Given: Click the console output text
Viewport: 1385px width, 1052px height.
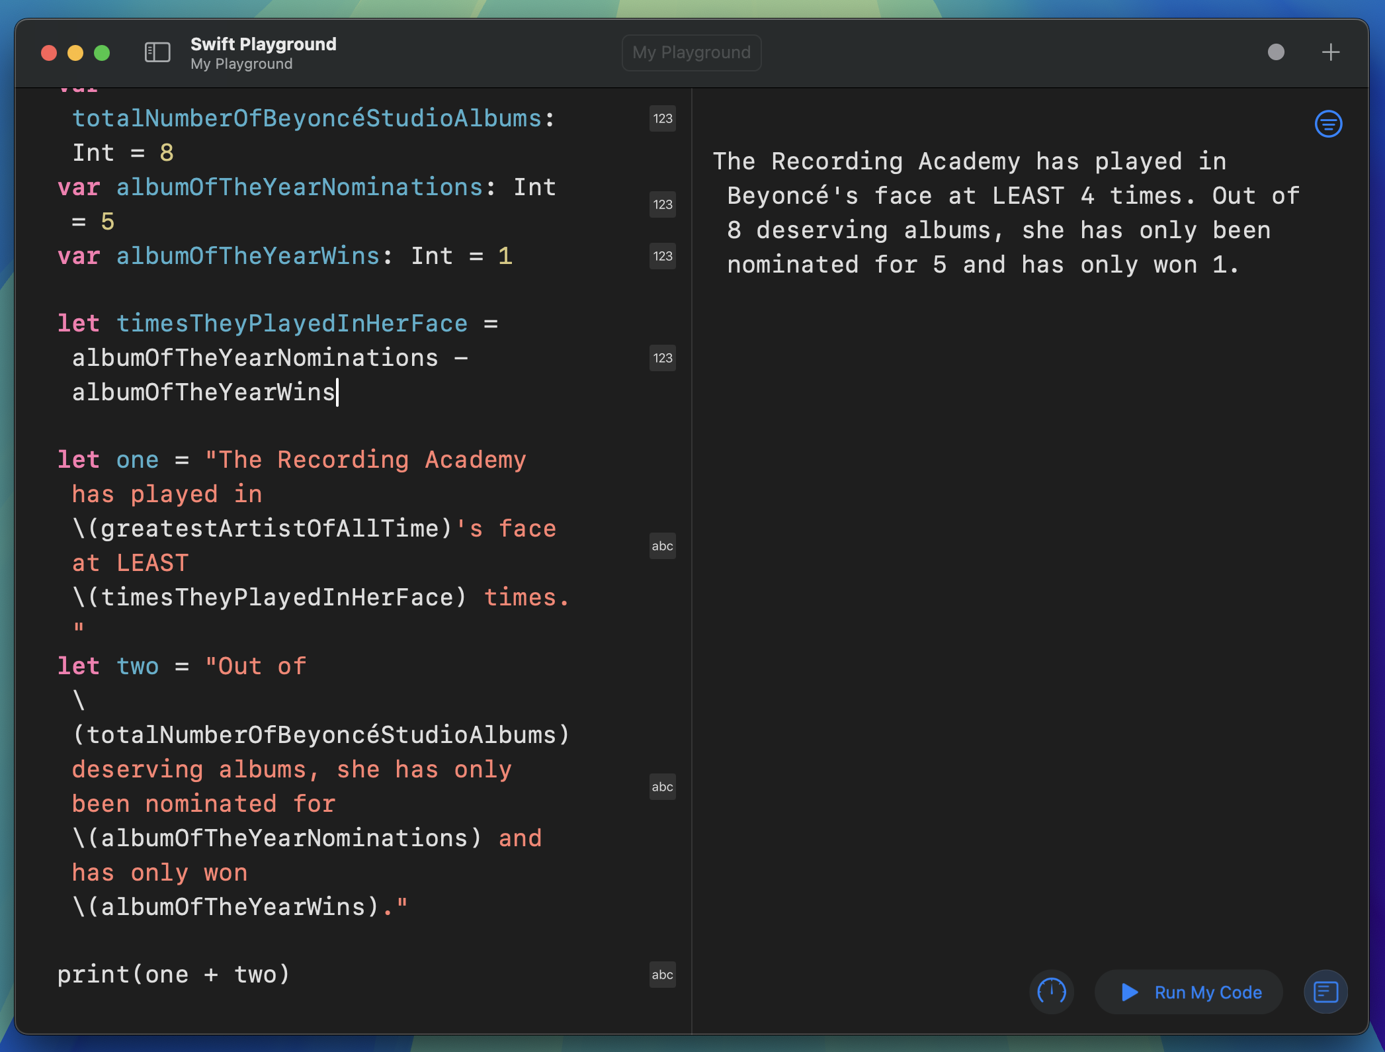Looking at the screenshot, I should coord(1005,213).
